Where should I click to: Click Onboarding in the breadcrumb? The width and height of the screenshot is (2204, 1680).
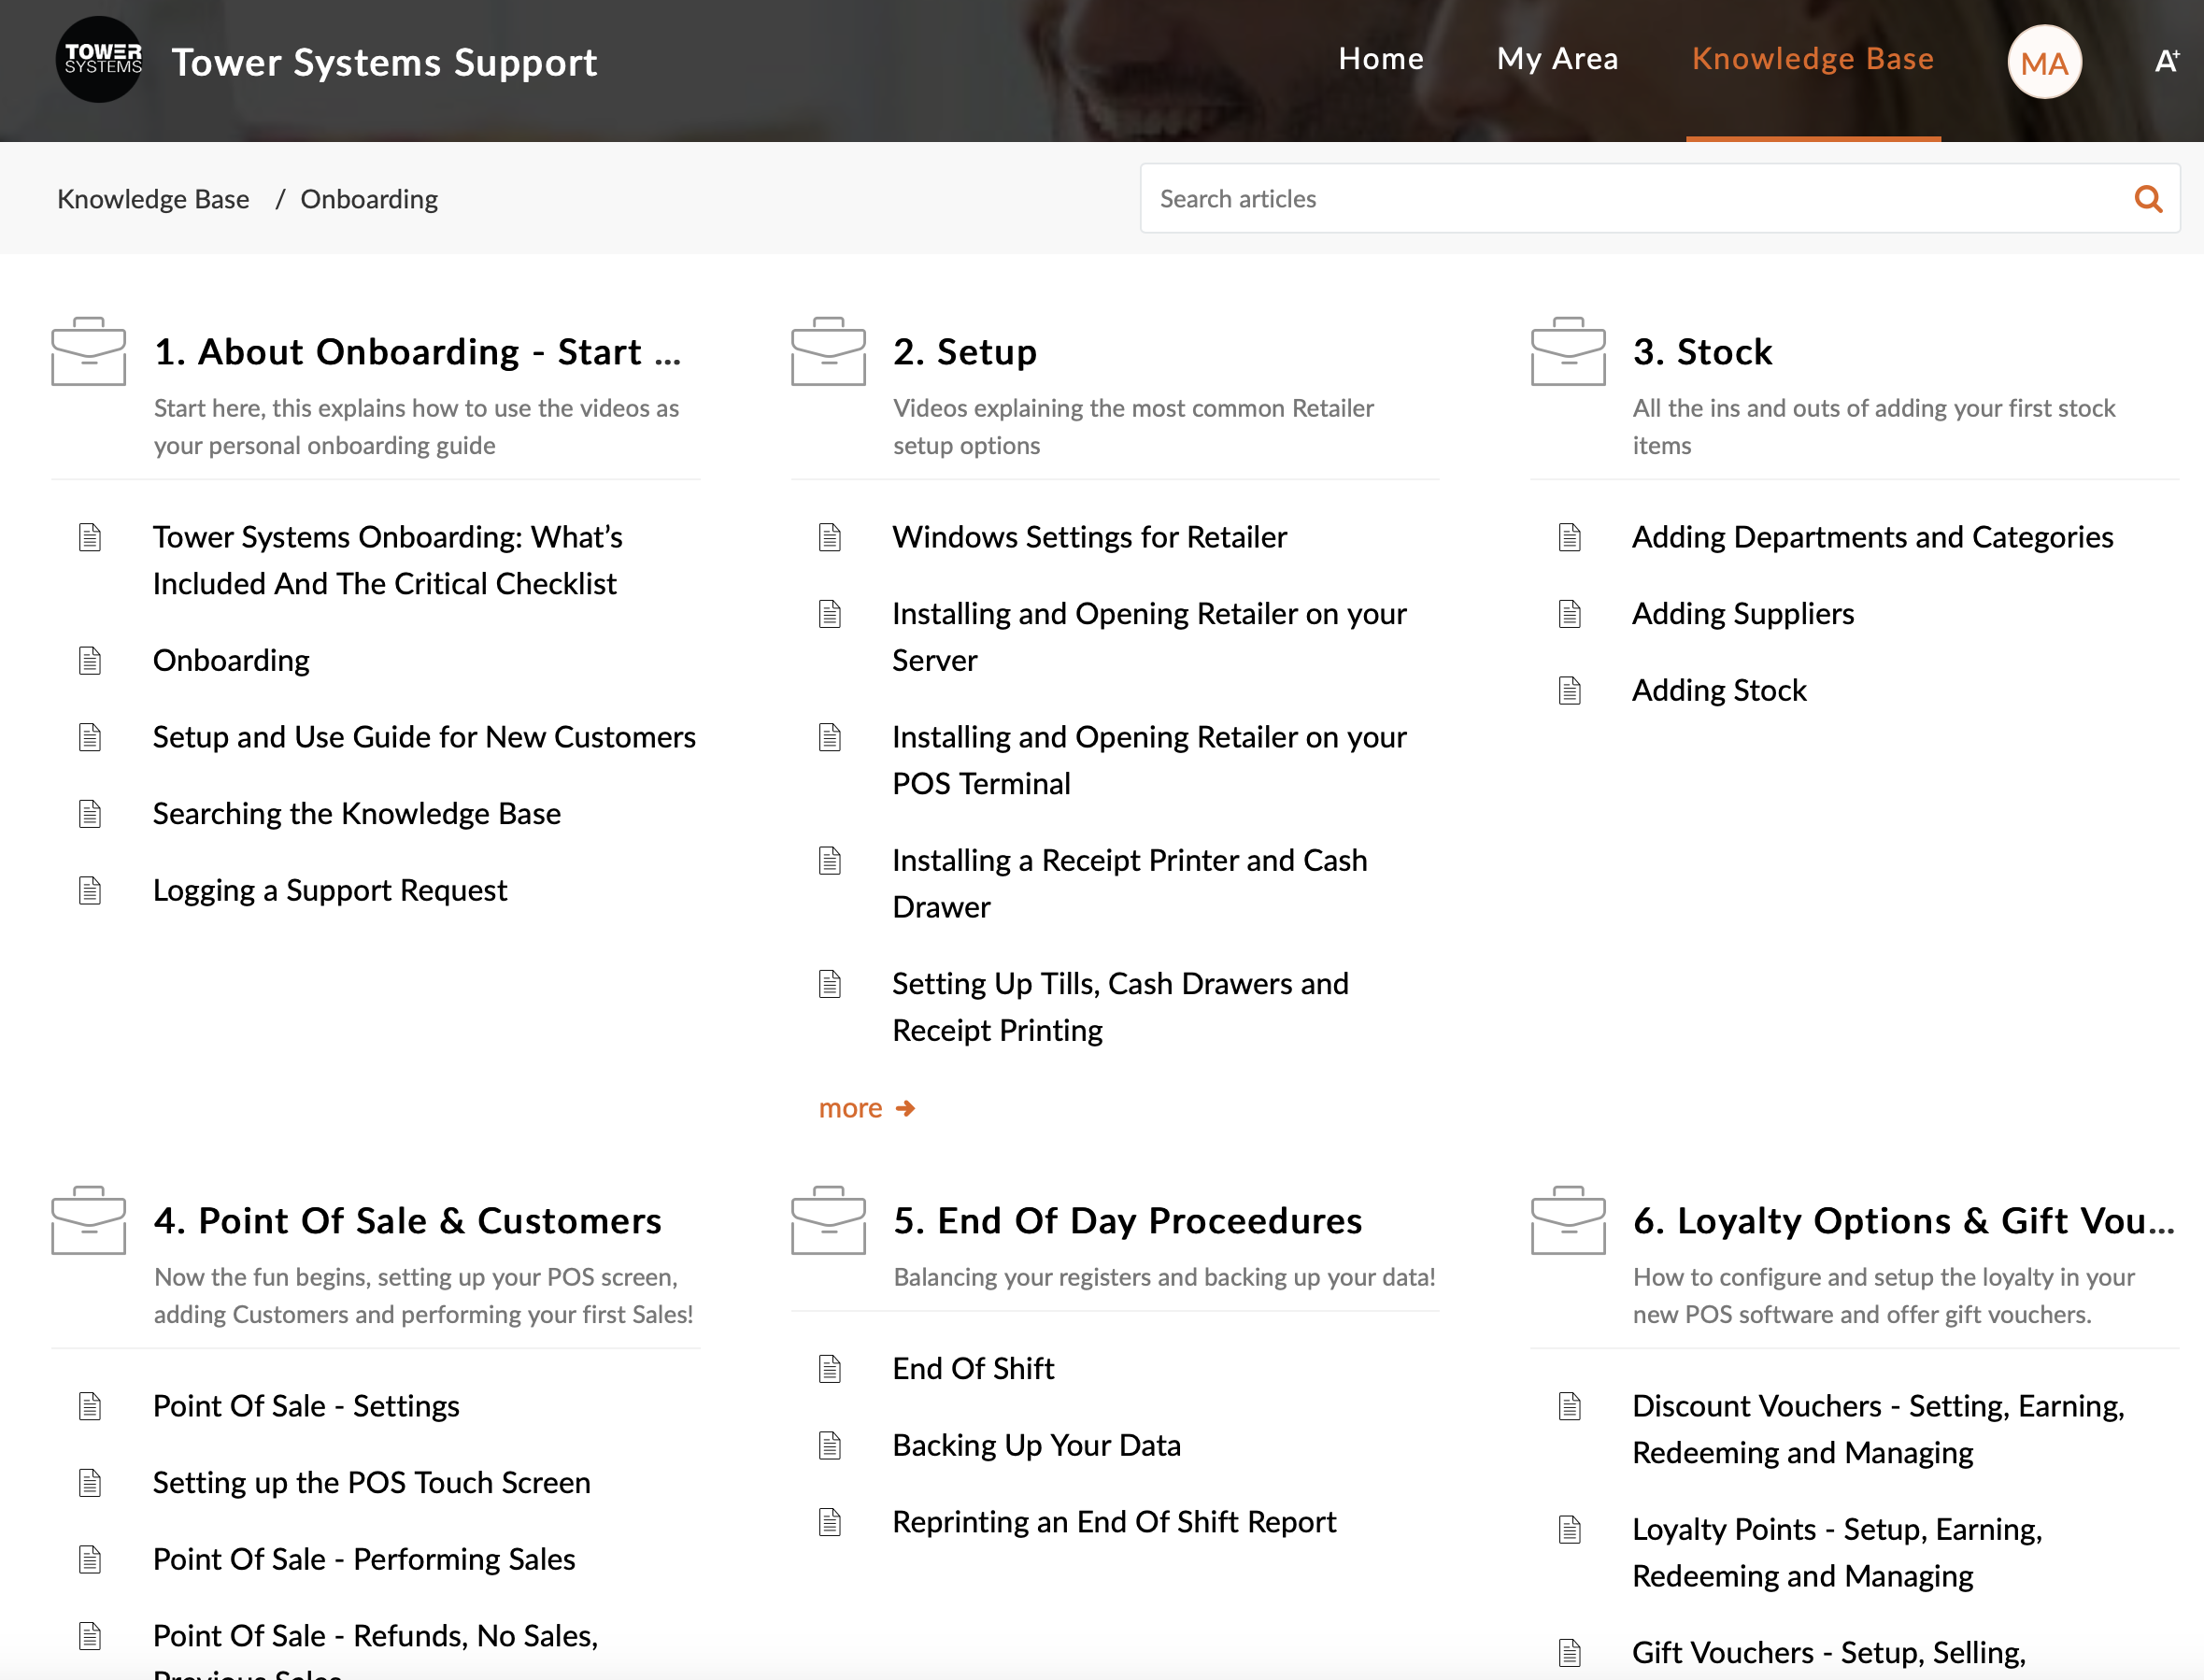click(x=369, y=199)
